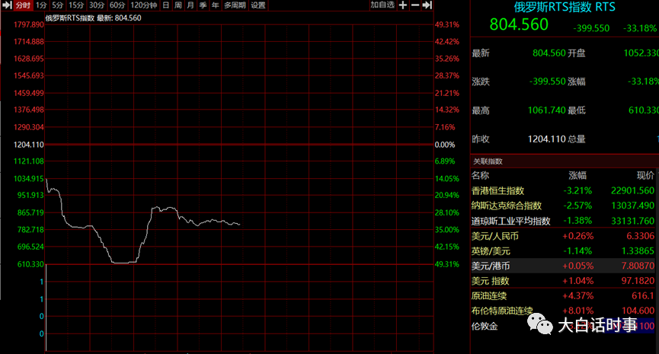This screenshot has height=354, width=659.
Task: Select the 纳斯达克综合指数 row
Action: (x=563, y=206)
